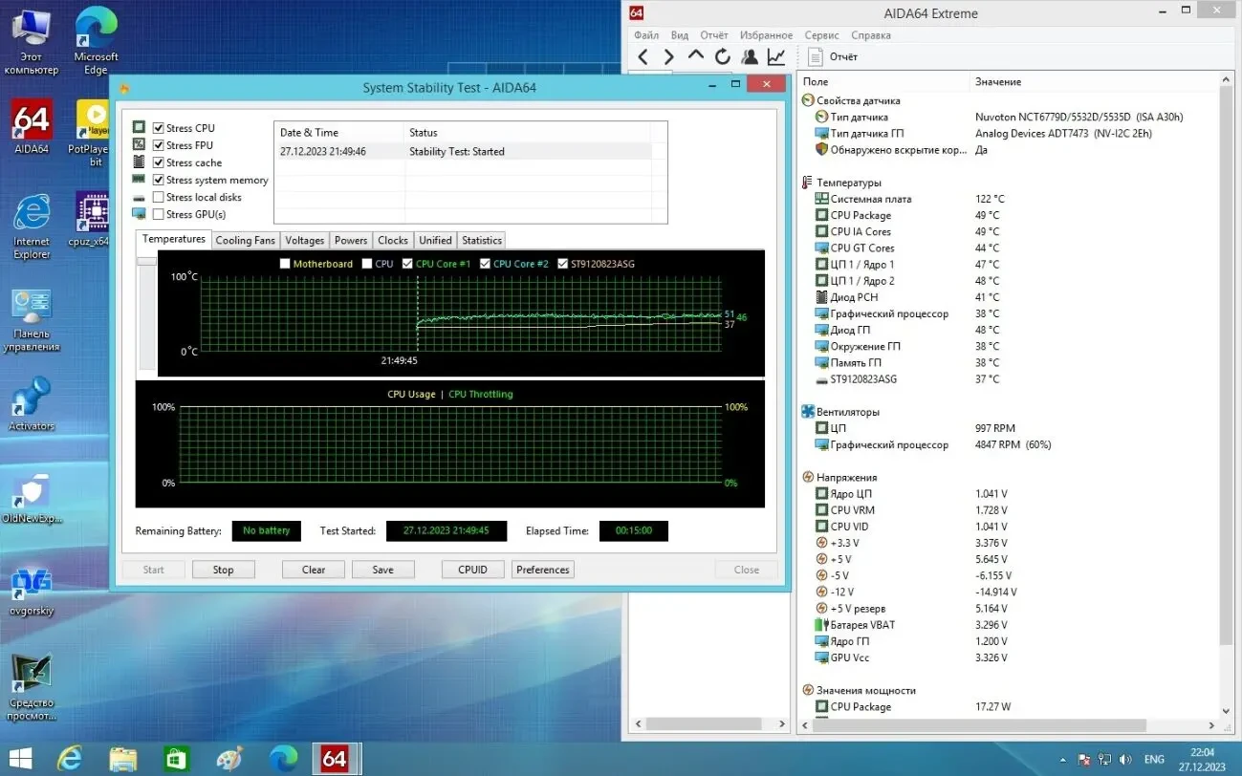Launch Microsoft Edge from the taskbar
The height and width of the screenshot is (776, 1242).
282,759
